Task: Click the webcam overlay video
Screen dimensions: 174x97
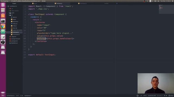Action: pos(156,83)
